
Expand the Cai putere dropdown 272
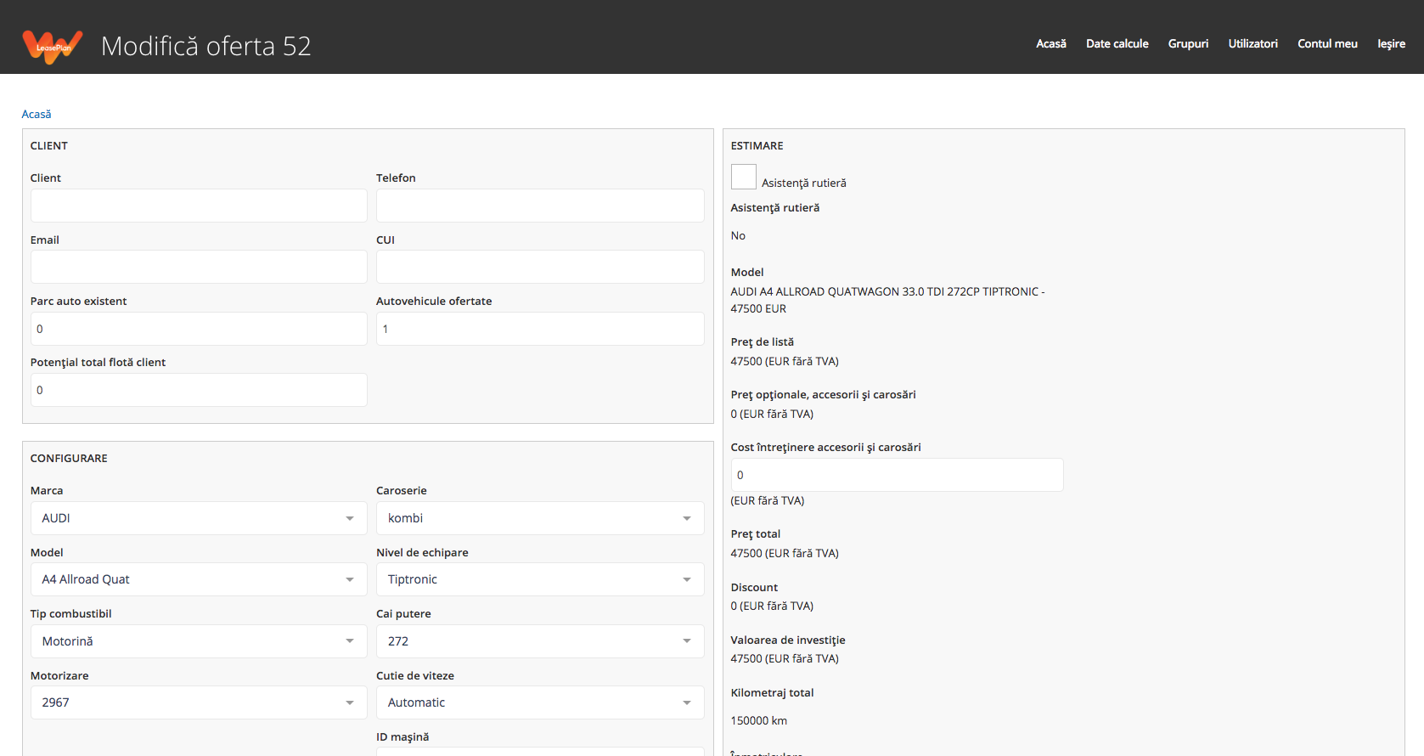(x=540, y=641)
